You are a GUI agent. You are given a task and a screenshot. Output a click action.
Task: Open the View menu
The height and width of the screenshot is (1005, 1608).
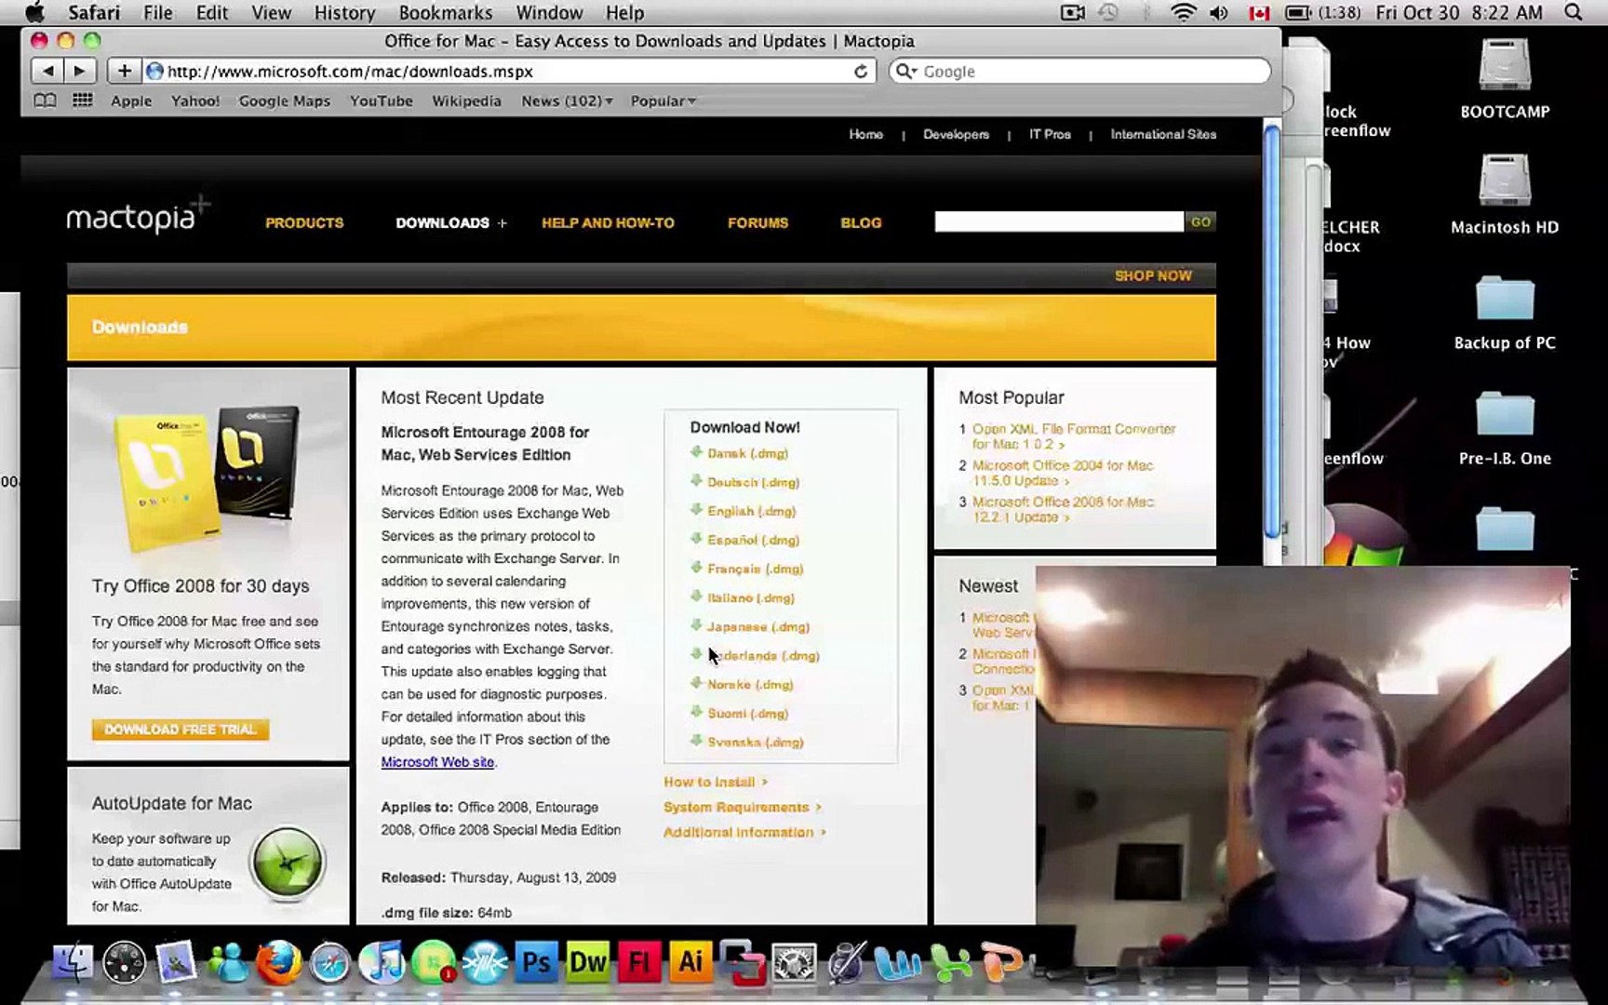click(x=271, y=13)
